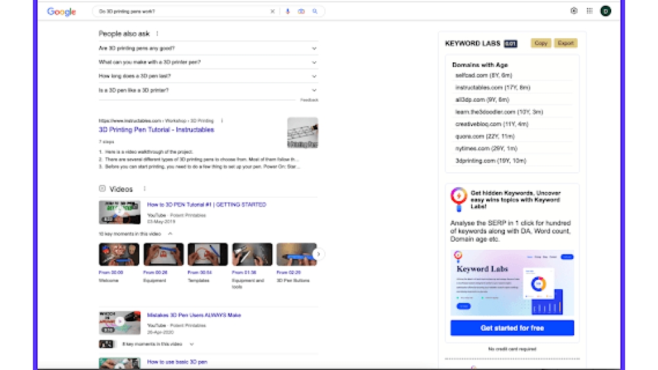
Task: Open Videos section options menu
Action: tap(145, 189)
